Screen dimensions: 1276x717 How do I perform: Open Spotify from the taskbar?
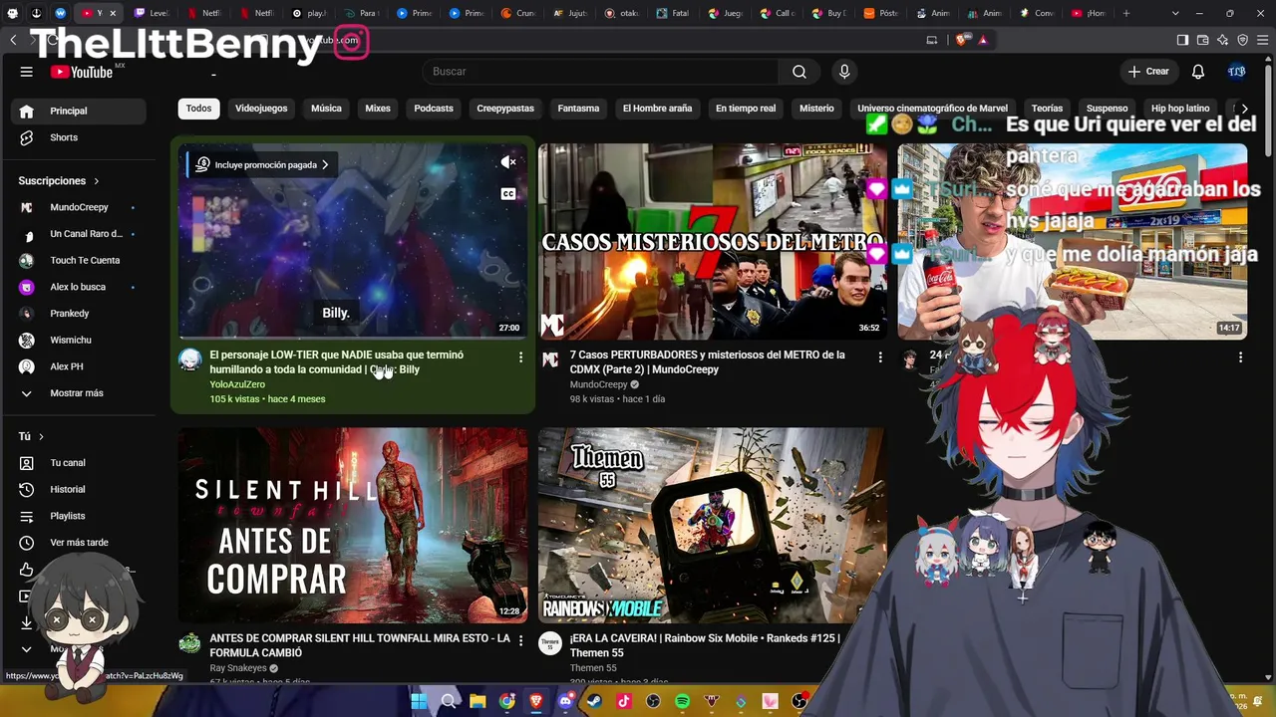(682, 701)
